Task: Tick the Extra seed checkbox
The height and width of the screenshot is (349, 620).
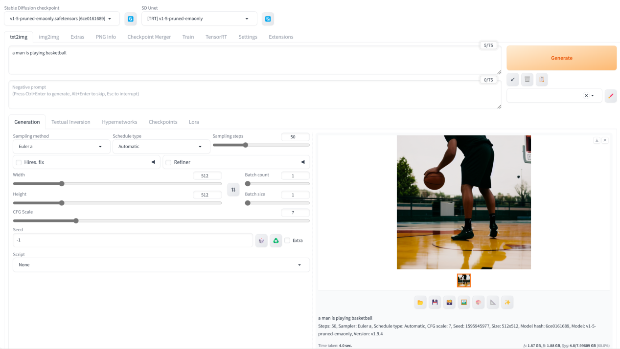Action: (x=287, y=240)
